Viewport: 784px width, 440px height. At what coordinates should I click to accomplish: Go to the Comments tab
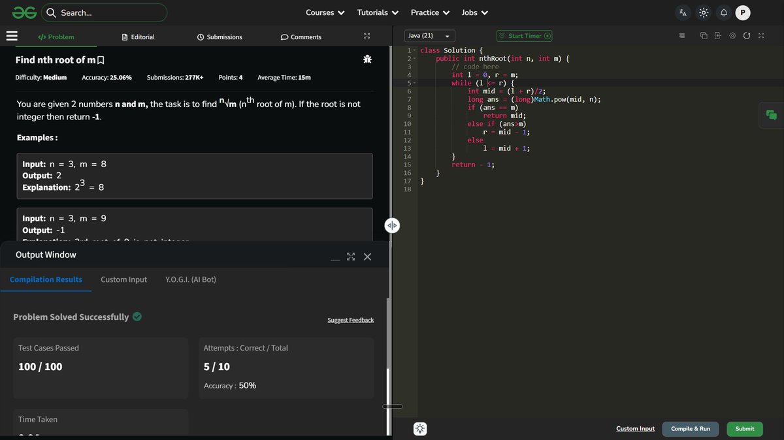[x=301, y=37]
